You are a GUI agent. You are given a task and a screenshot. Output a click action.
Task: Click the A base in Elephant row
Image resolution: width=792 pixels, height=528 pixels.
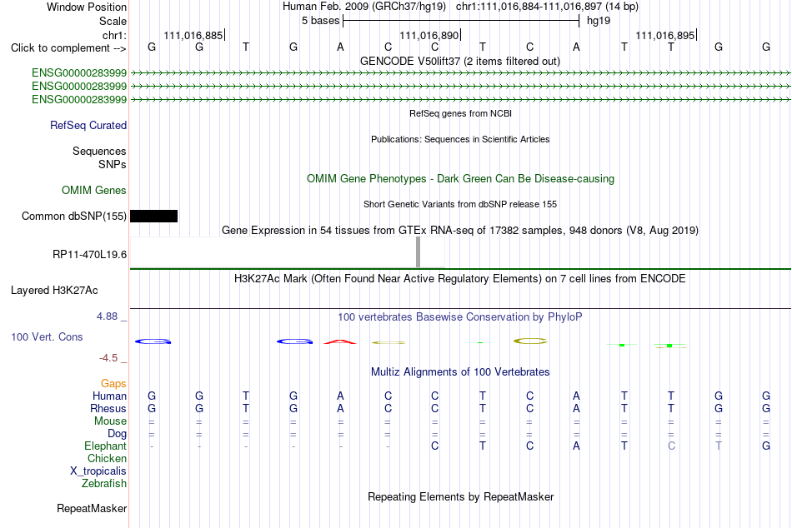(576, 446)
